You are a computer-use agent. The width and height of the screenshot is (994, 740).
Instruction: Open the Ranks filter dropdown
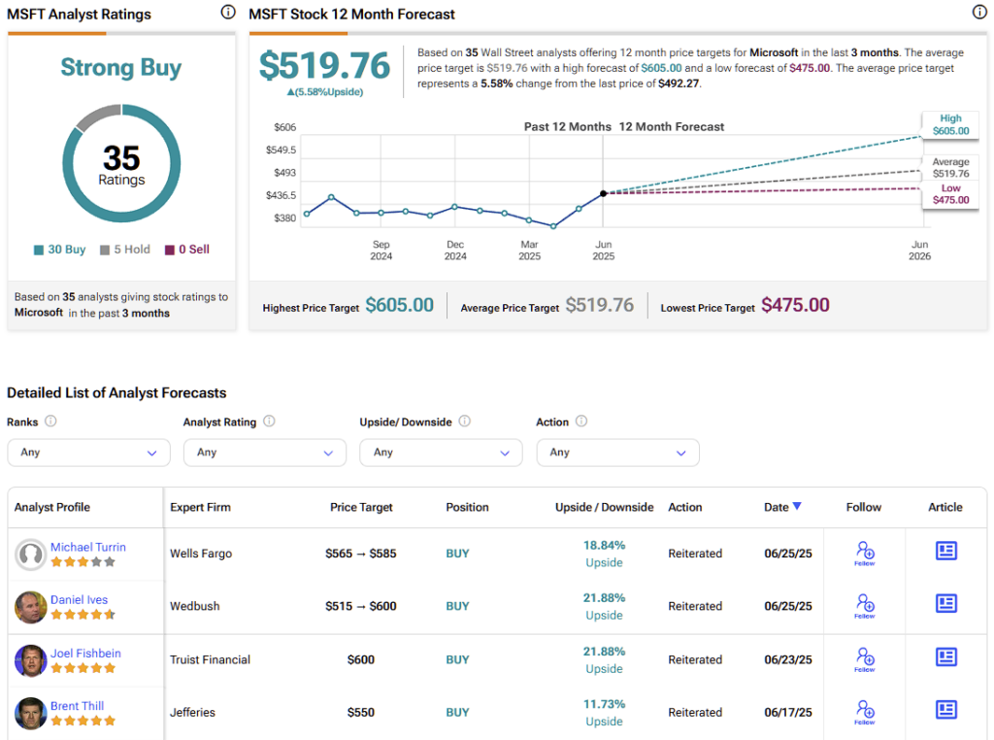pyautogui.click(x=88, y=453)
